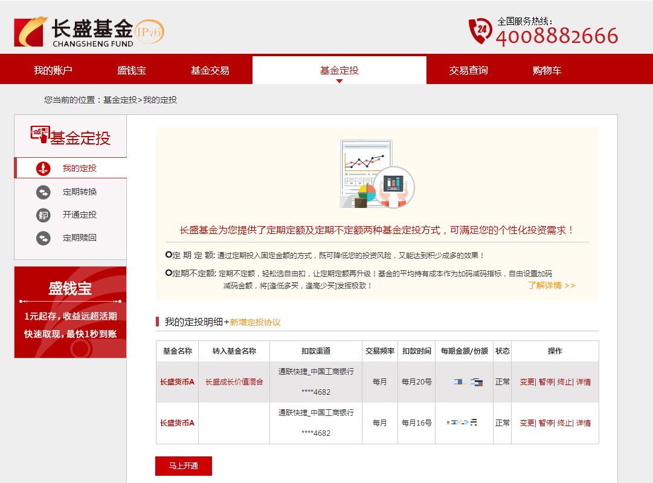Click the 扣款时间 column header
653x483 pixels.
point(416,351)
